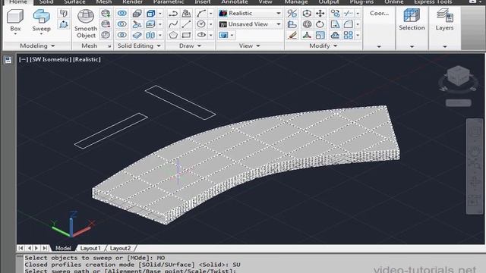The image size is (486, 273).
Task: Click the four-squares array icon in Modify
Action: 349,35
